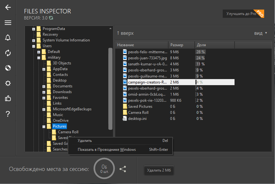The height and width of the screenshot is (184, 275).
Task: Click the Recovery folder icon in tree
Action: (x=39, y=34)
